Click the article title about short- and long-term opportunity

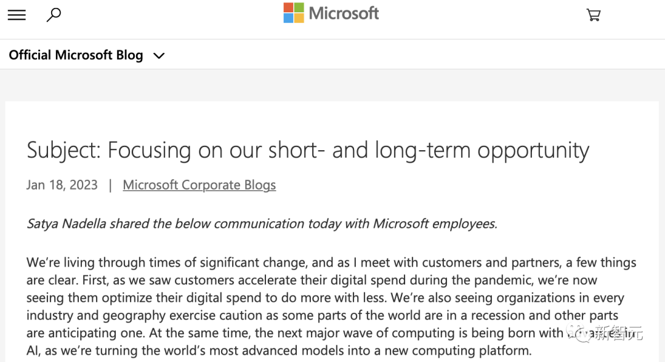point(308,150)
